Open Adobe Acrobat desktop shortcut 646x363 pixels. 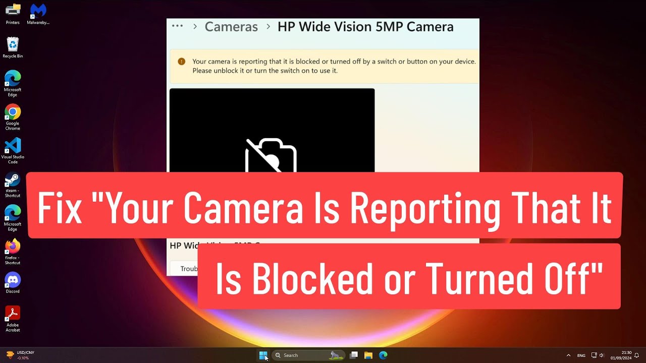(x=13, y=319)
